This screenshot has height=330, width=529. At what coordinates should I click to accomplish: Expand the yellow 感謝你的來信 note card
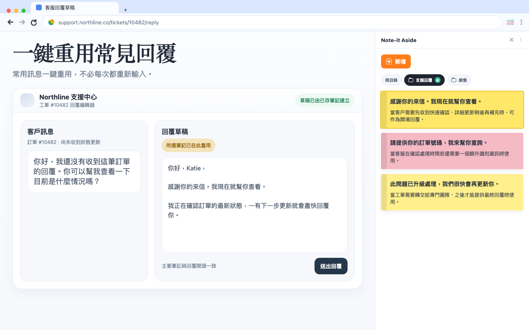[452, 109]
